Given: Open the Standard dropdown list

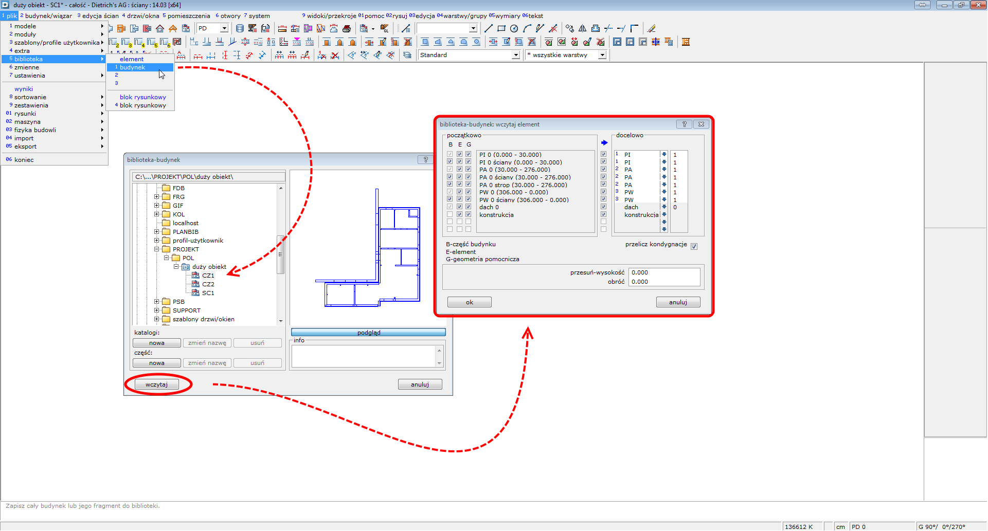Looking at the screenshot, I should (x=515, y=55).
